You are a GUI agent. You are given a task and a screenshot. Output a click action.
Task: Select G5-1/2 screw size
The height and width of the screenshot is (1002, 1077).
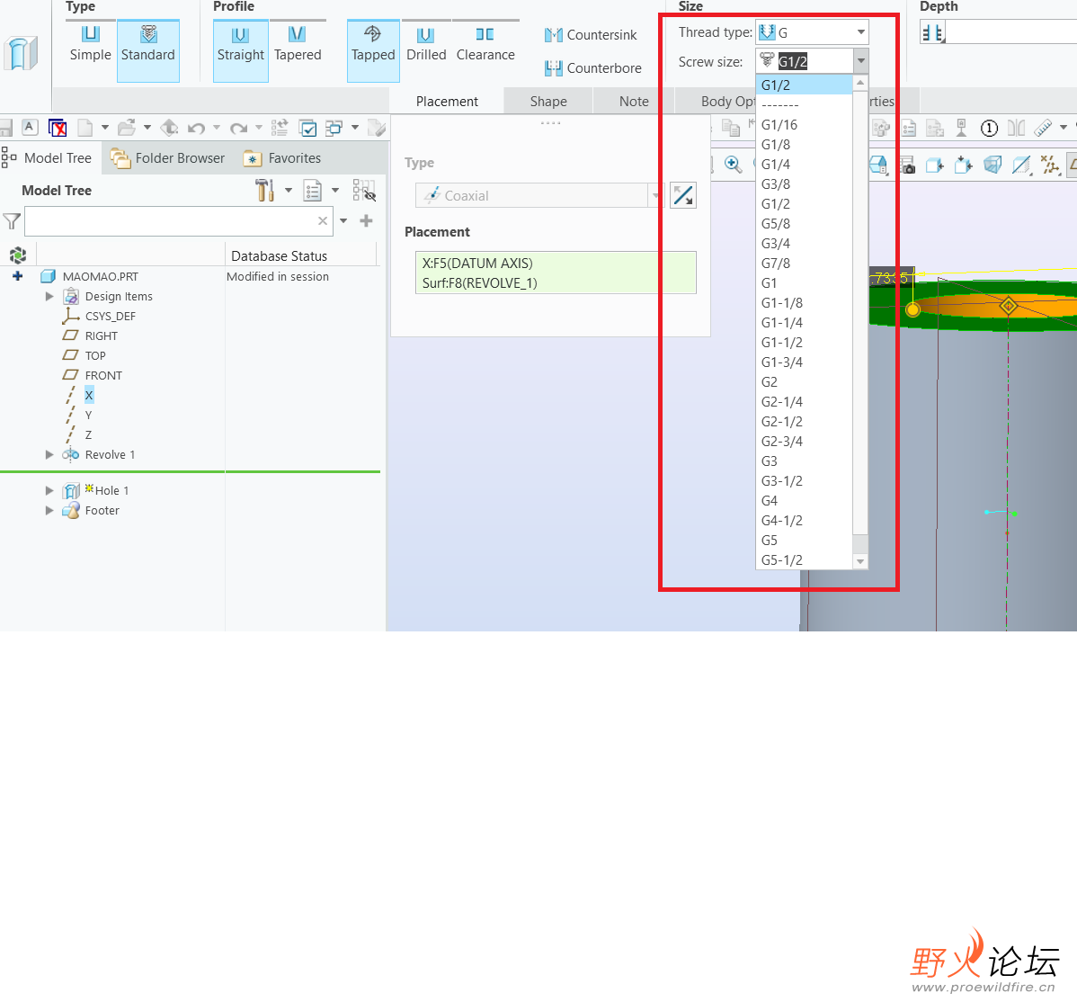[x=804, y=559]
